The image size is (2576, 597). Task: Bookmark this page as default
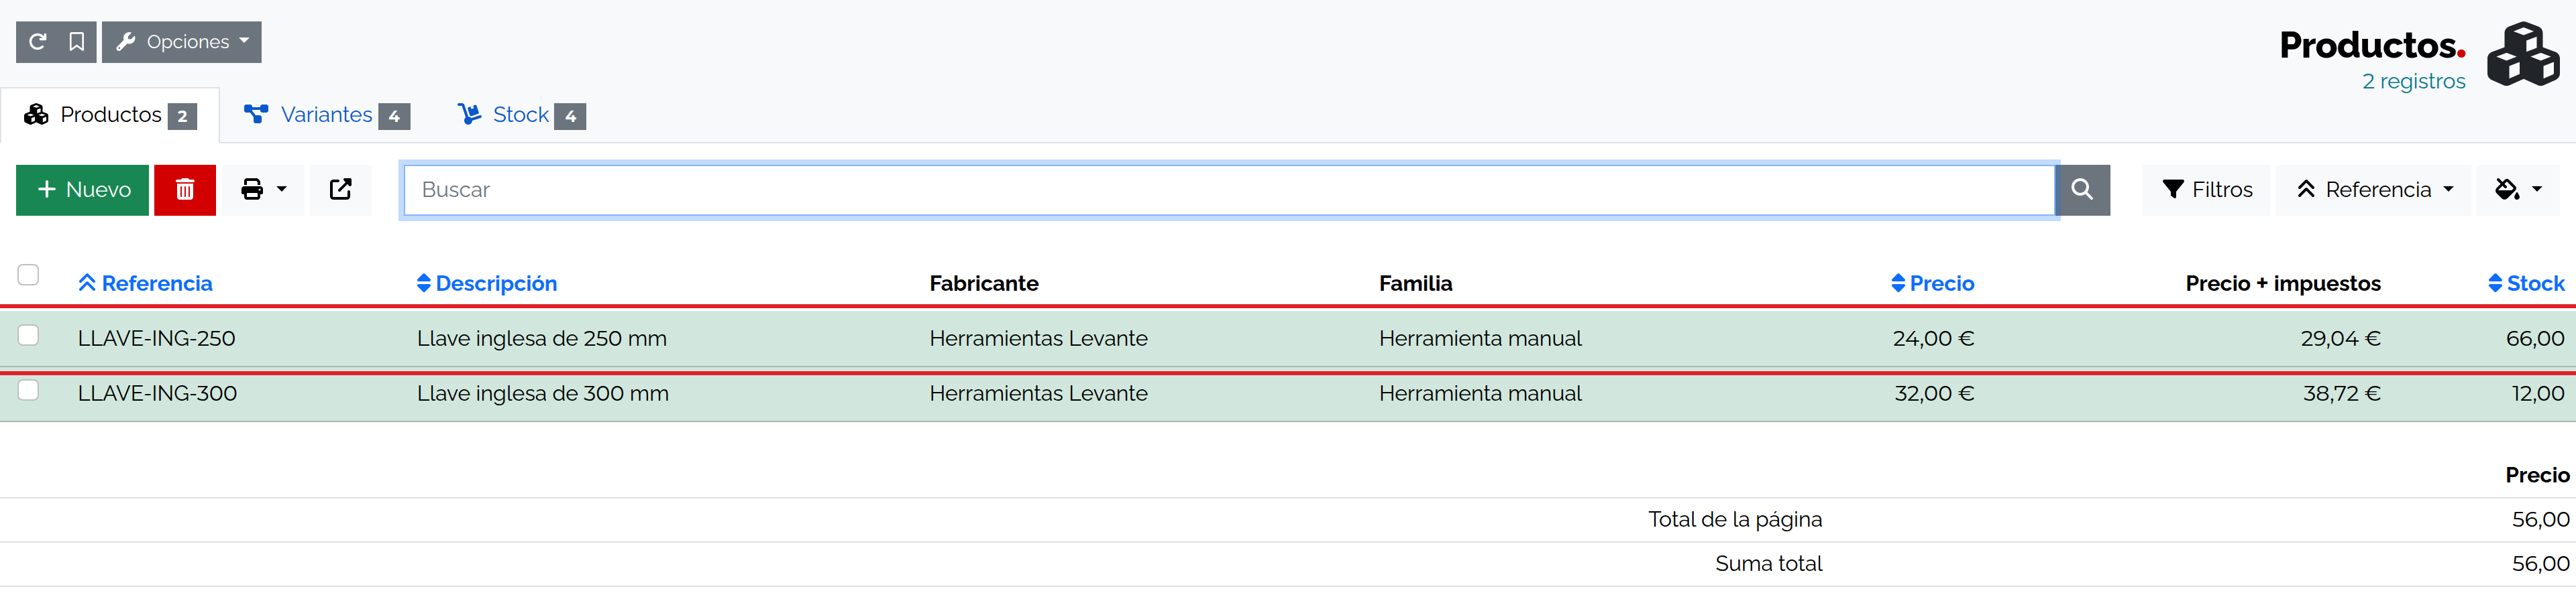(77, 42)
